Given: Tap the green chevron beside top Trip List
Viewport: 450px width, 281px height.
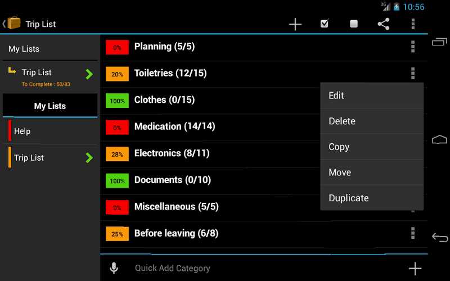Looking at the screenshot, I should click(x=89, y=74).
